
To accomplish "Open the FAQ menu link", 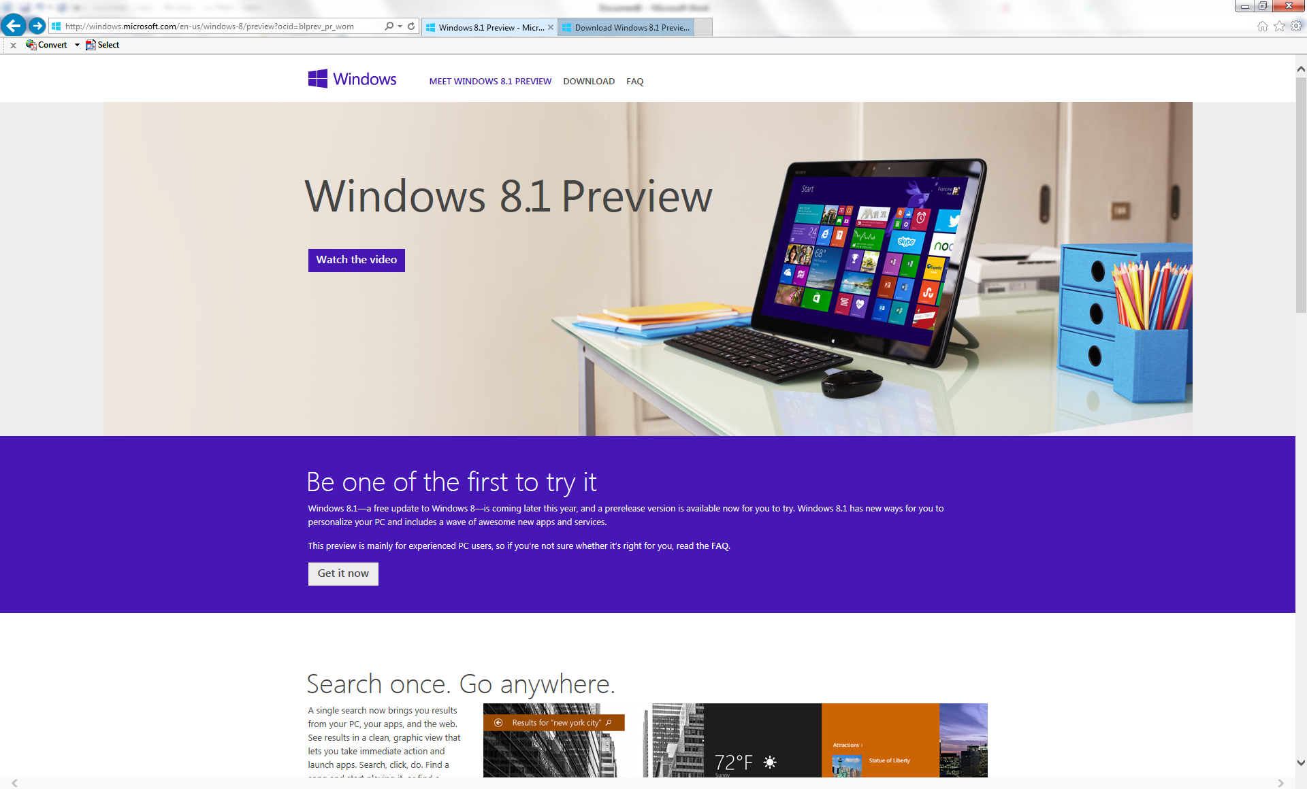I will 635,81.
